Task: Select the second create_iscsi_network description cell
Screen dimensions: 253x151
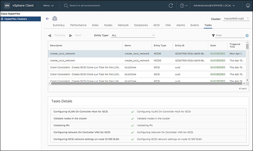Action: point(63,61)
